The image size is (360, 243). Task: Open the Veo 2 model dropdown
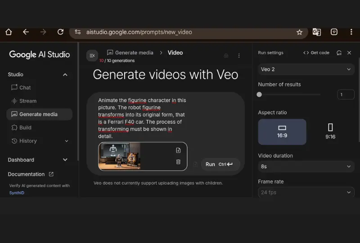[x=306, y=69]
